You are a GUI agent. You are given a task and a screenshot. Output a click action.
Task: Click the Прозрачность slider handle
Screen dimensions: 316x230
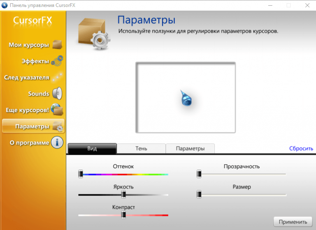point(199,174)
